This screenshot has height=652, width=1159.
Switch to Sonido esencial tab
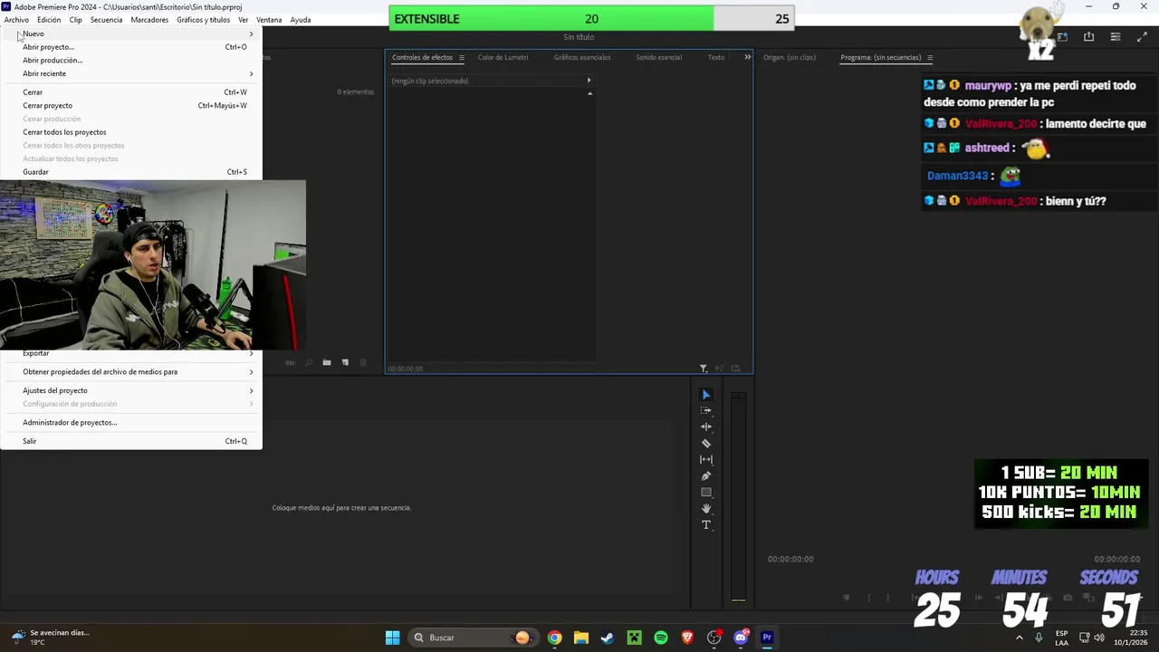tap(658, 57)
